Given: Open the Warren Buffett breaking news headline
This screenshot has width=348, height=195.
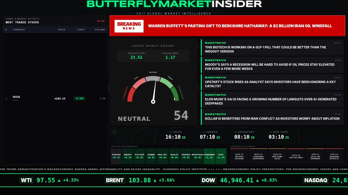Looking at the screenshot, I should [240, 26].
